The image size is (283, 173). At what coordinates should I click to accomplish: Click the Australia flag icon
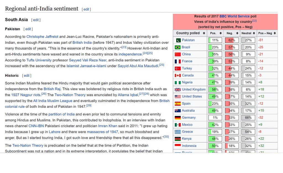click(178, 111)
